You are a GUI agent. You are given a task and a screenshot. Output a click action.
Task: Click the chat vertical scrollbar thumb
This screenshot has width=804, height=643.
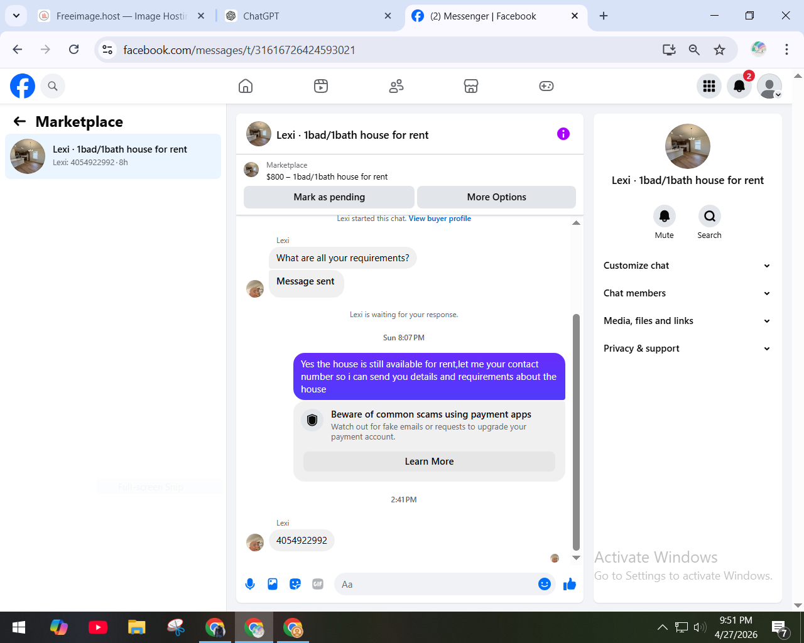[576, 432]
